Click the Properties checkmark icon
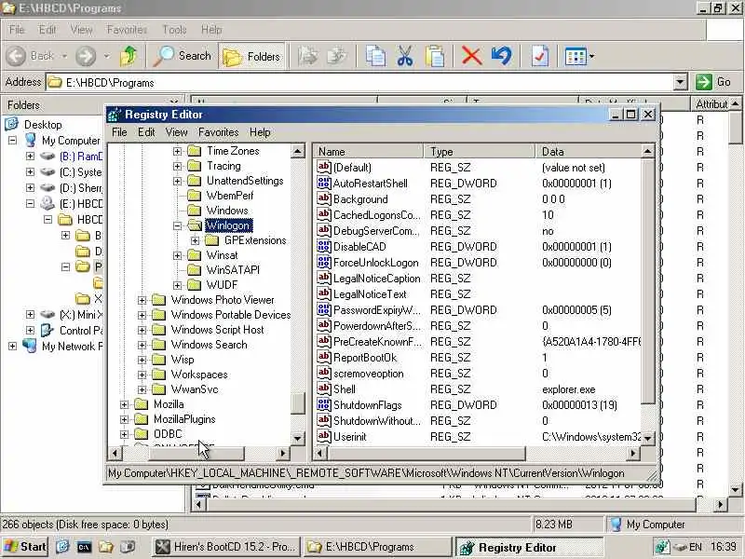 [x=540, y=56]
